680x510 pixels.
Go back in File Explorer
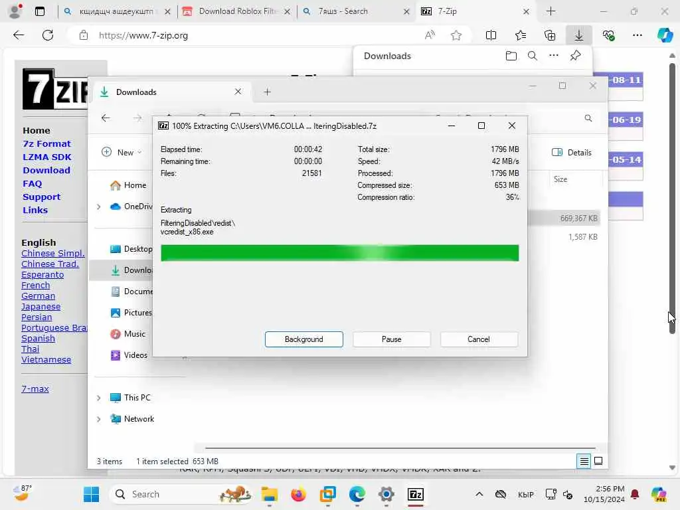click(106, 118)
